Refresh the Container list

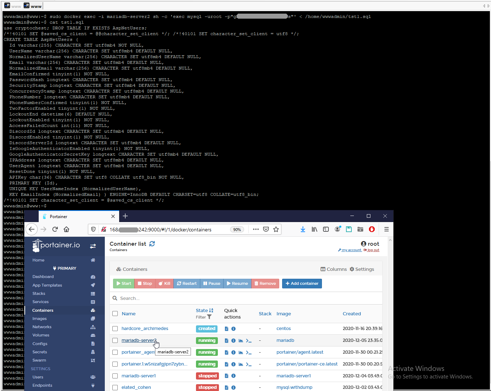pyautogui.click(x=152, y=244)
